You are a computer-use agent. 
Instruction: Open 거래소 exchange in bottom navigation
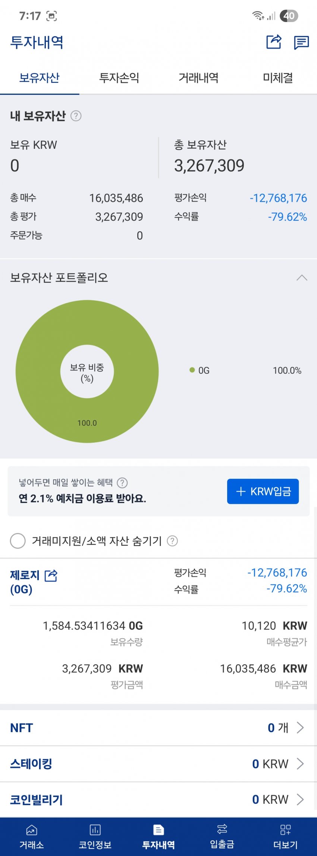point(32,836)
